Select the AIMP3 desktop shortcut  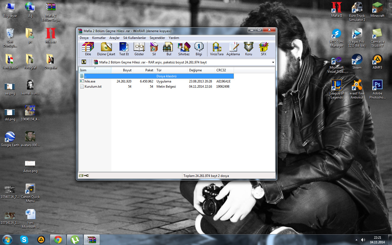pos(377,62)
